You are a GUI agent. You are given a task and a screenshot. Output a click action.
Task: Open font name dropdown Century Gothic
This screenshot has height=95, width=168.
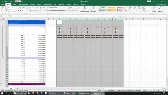[27, 8]
